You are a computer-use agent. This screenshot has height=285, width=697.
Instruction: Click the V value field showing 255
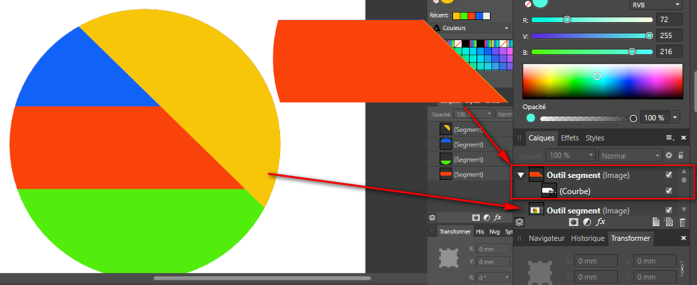point(669,35)
